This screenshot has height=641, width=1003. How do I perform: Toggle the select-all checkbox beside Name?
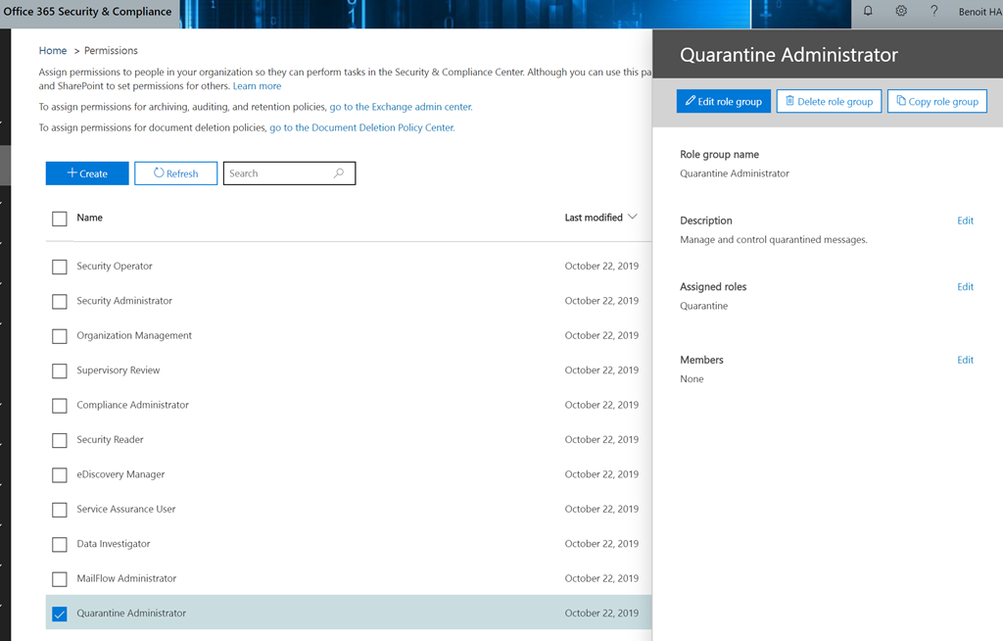(60, 219)
